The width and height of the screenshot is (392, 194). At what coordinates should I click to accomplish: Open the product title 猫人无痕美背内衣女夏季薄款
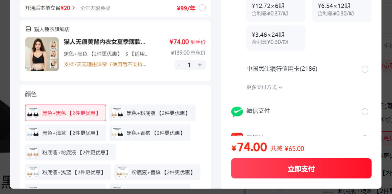[x=104, y=42]
